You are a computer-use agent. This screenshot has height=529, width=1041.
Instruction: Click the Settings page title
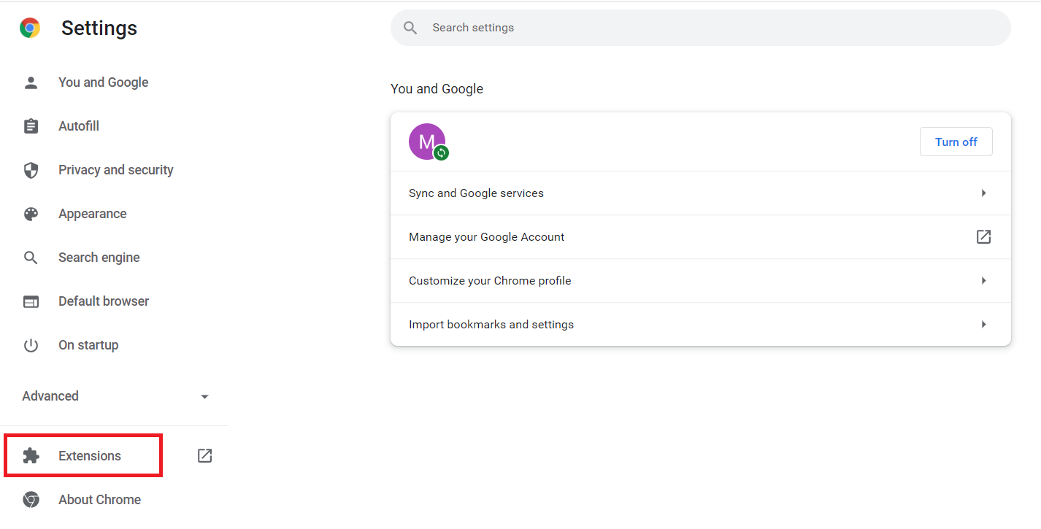[99, 28]
